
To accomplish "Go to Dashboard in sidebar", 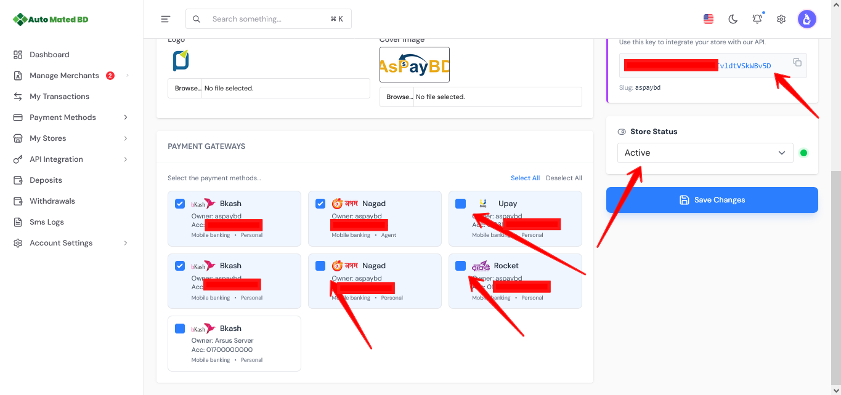I will point(49,55).
